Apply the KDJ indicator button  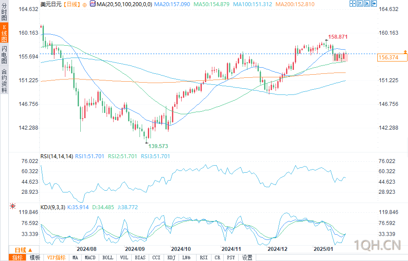pos(171,257)
